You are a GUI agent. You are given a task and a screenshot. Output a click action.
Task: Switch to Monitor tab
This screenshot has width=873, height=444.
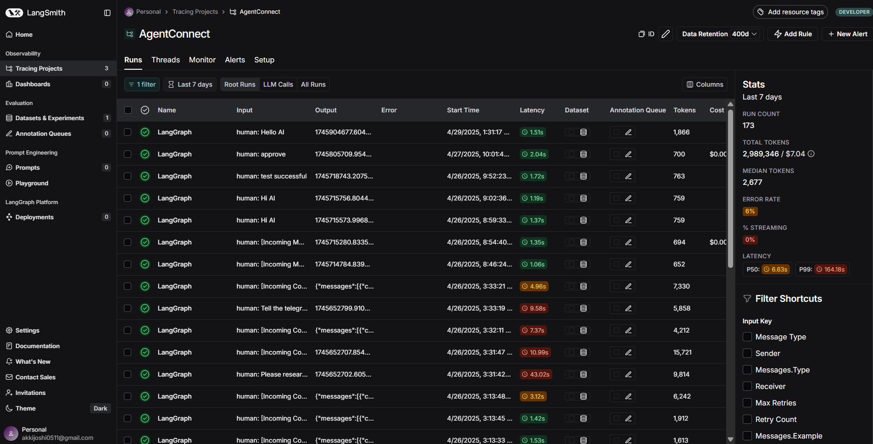point(202,60)
